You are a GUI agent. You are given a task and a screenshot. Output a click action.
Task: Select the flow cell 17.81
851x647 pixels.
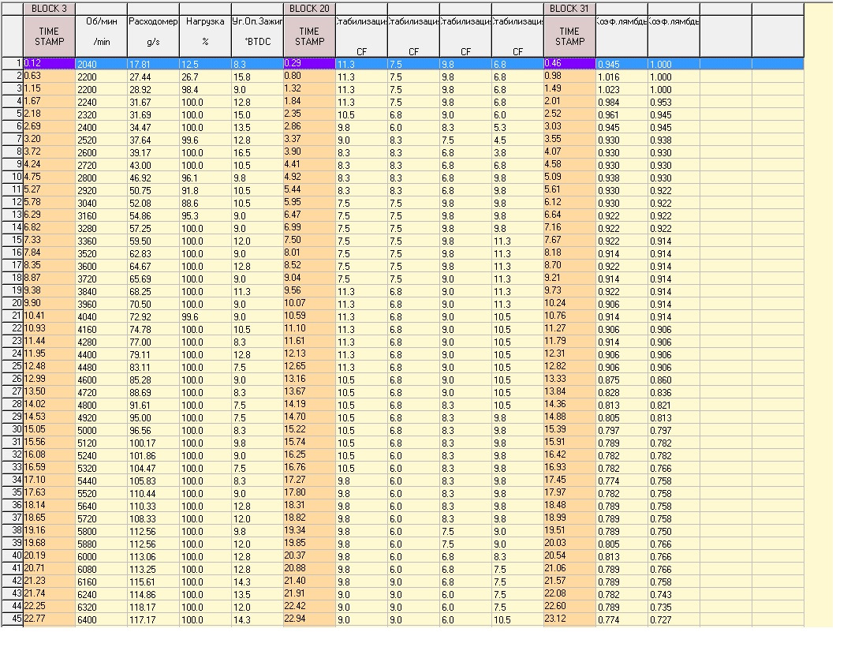point(153,64)
